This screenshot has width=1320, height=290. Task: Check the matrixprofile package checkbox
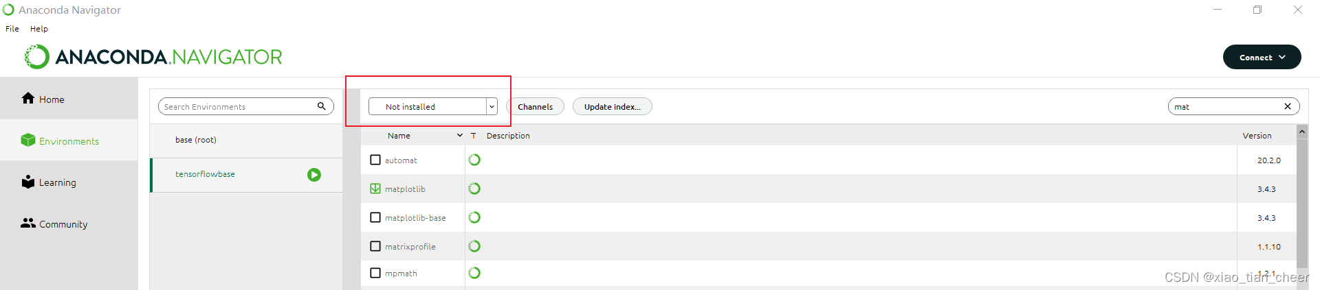(375, 246)
